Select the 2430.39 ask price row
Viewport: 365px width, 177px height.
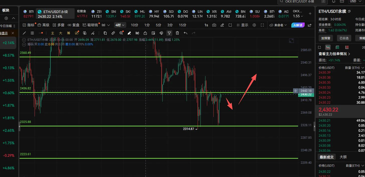pyautogui.click(x=341, y=73)
